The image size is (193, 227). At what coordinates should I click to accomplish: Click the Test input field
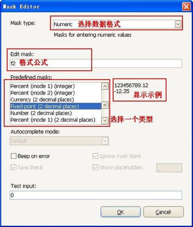[x=96, y=195]
